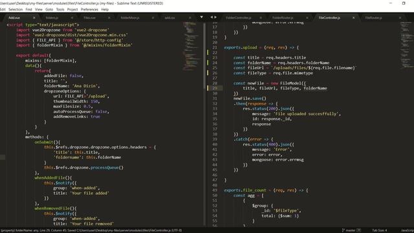Open the Tools menu
Screen dimensions: 414x233
pos(60,9)
